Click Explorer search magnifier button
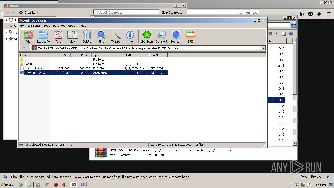Screen dimensions: 334x188 pyautogui.click(x=294, y=25)
